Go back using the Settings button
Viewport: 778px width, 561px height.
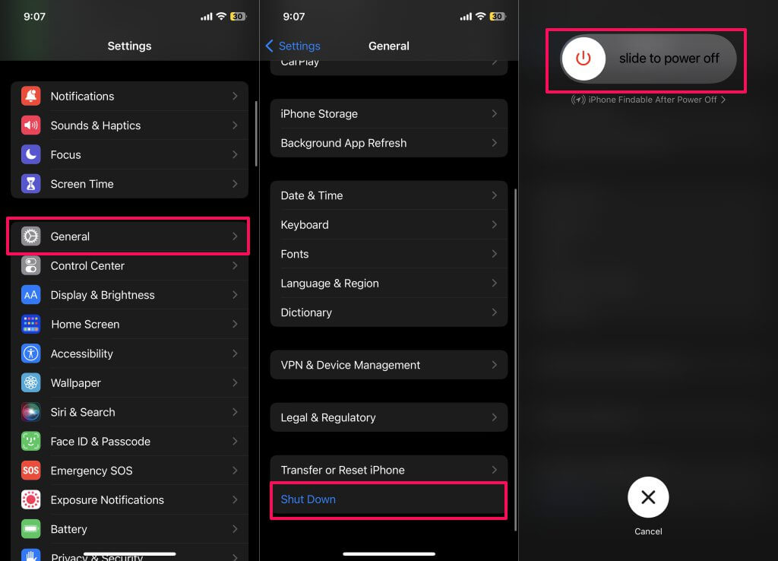pyautogui.click(x=293, y=46)
